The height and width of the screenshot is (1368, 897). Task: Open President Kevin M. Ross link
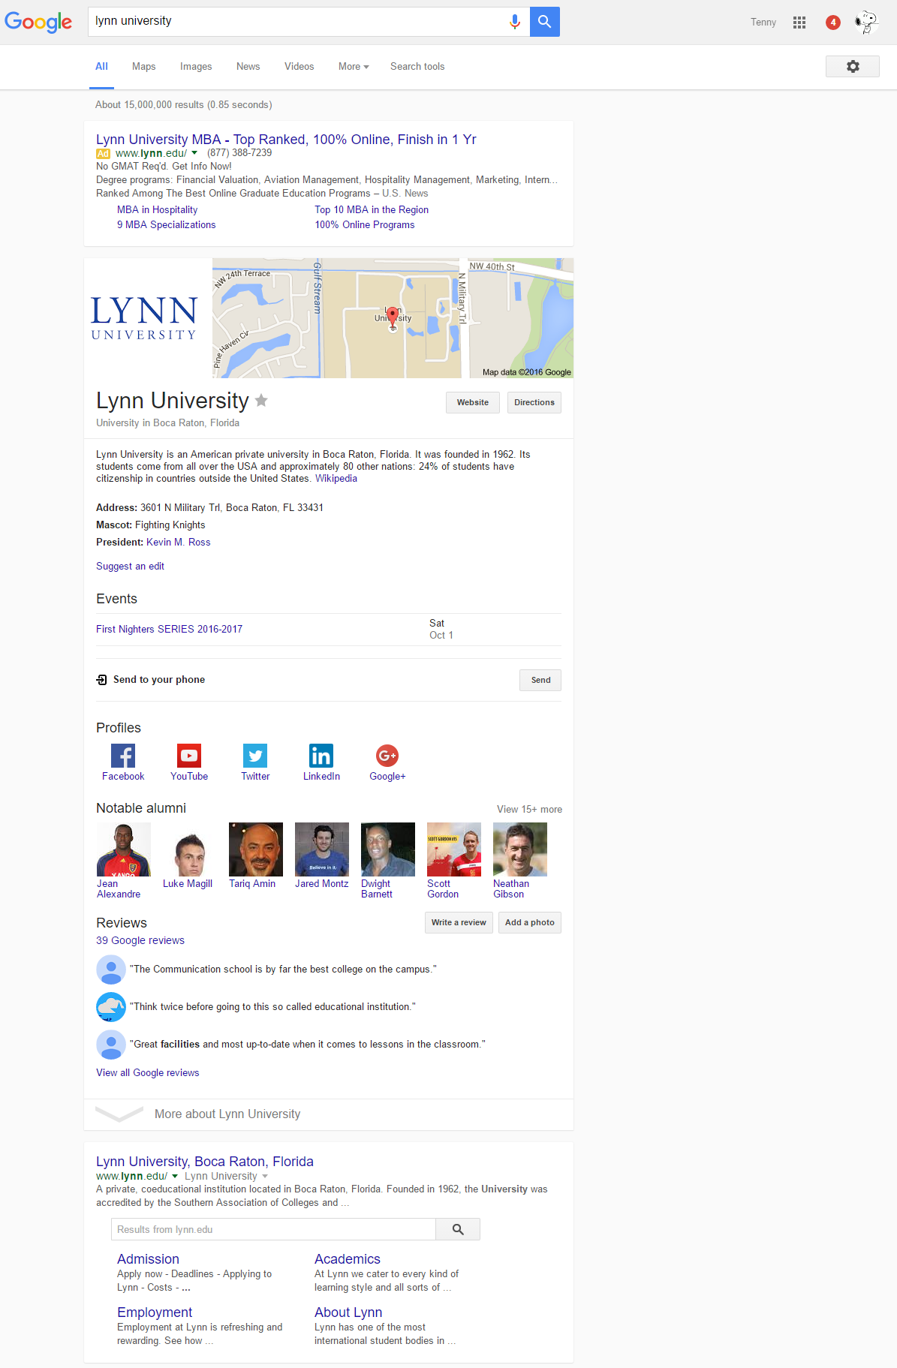click(179, 543)
